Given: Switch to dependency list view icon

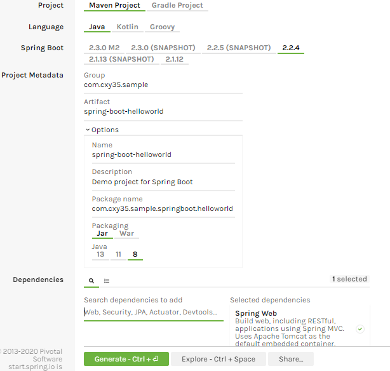Looking at the screenshot, I should [x=107, y=280].
